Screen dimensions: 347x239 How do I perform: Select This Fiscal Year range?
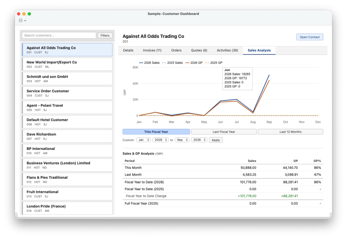(156, 132)
